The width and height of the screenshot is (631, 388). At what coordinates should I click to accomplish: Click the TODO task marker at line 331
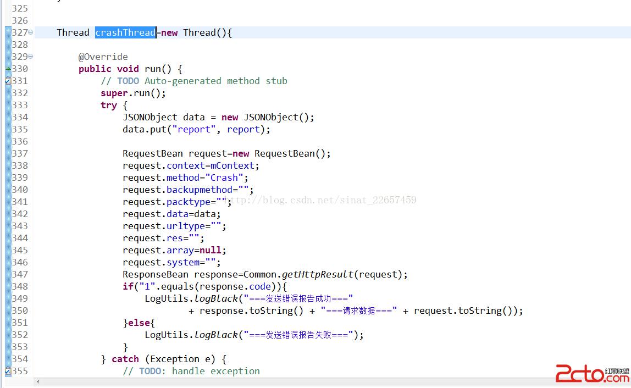(x=8, y=81)
